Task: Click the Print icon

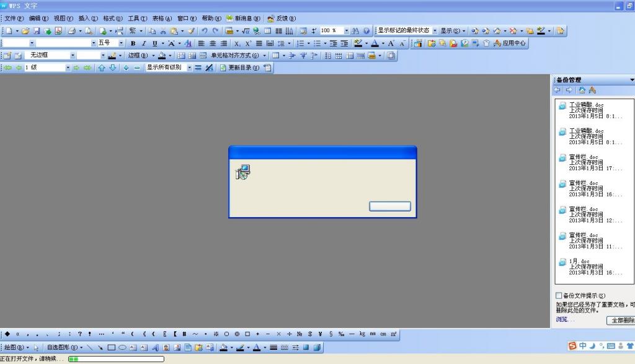Action: click(72, 31)
